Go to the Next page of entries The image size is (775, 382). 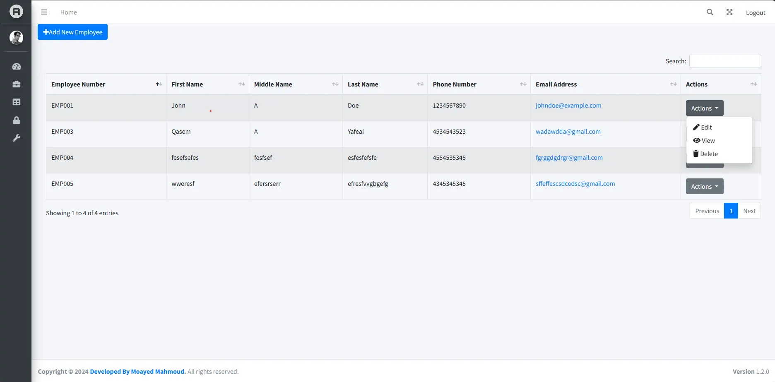[749, 211]
